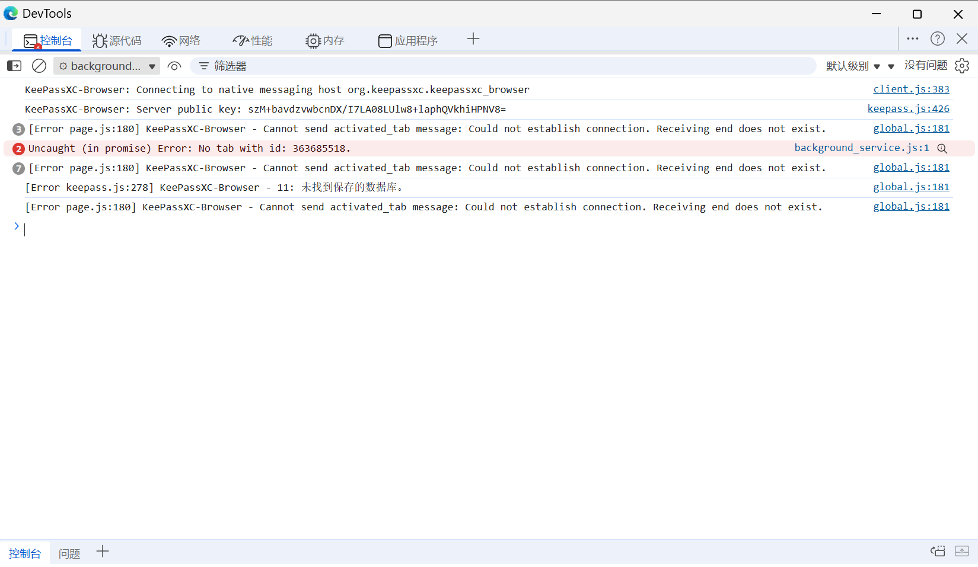978x567 pixels.
Task: Type in the 筛选器 filter input field
Action: pyautogui.click(x=415, y=66)
